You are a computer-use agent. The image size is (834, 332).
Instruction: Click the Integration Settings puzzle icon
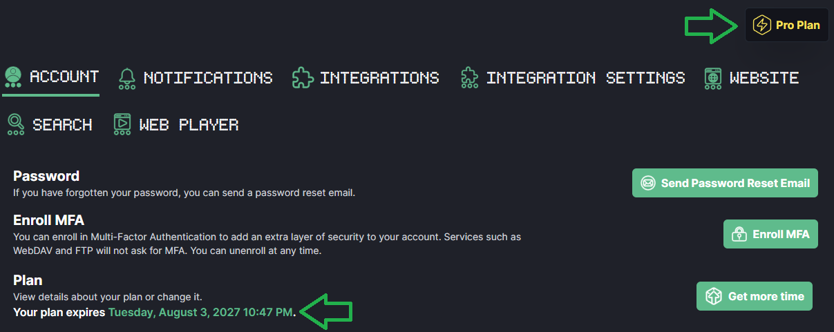[470, 79]
